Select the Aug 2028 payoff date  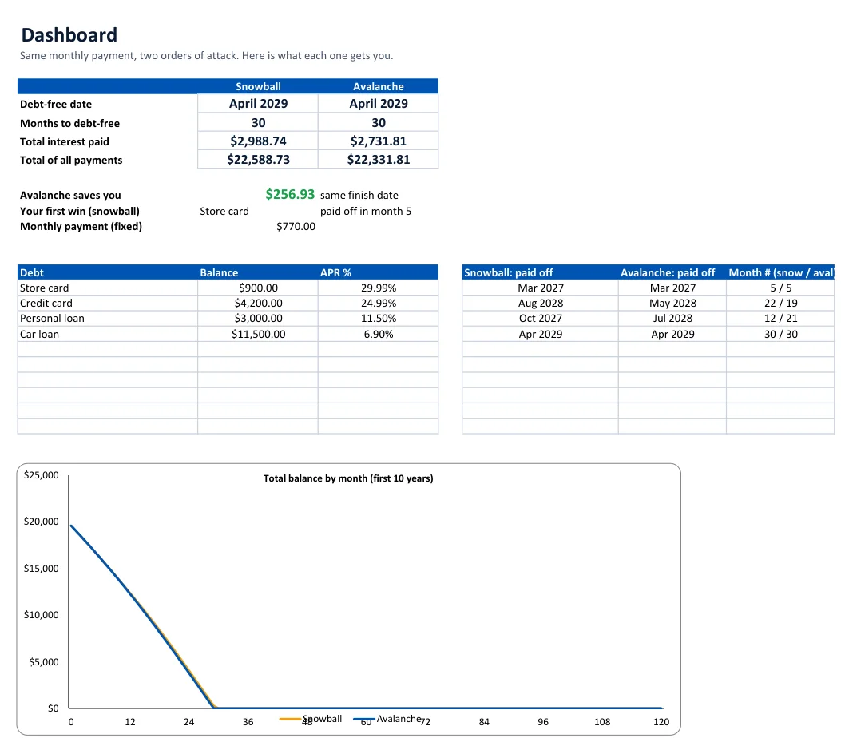point(540,303)
